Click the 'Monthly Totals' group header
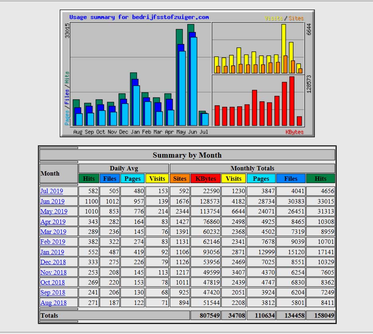 pyautogui.click(x=252, y=168)
